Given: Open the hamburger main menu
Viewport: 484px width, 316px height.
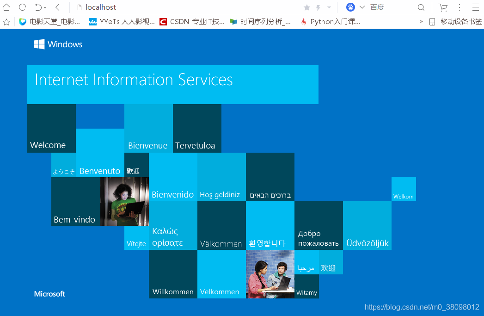Looking at the screenshot, I should point(476,7).
